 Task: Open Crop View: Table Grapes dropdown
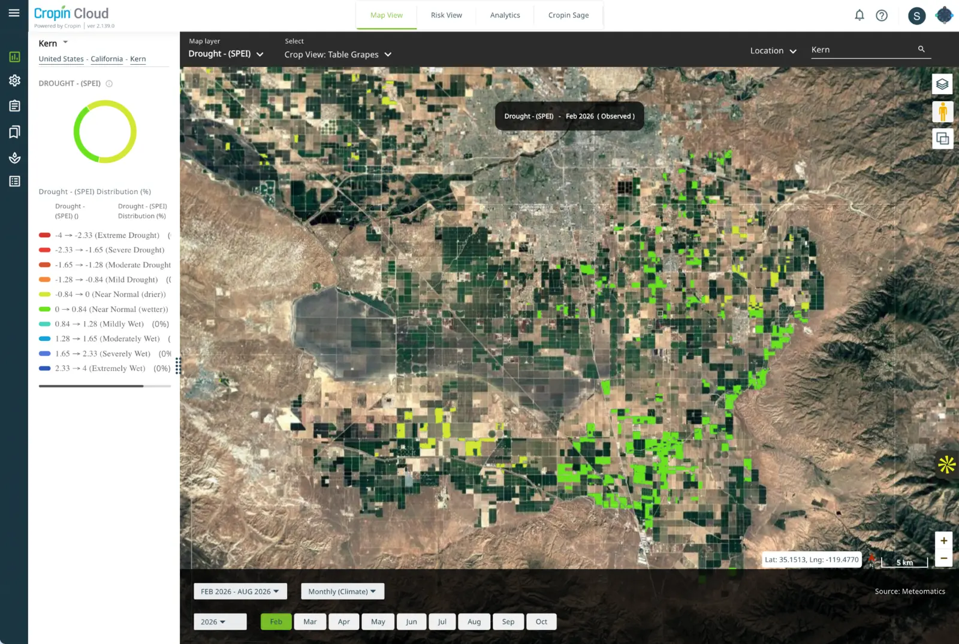[x=338, y=55]
